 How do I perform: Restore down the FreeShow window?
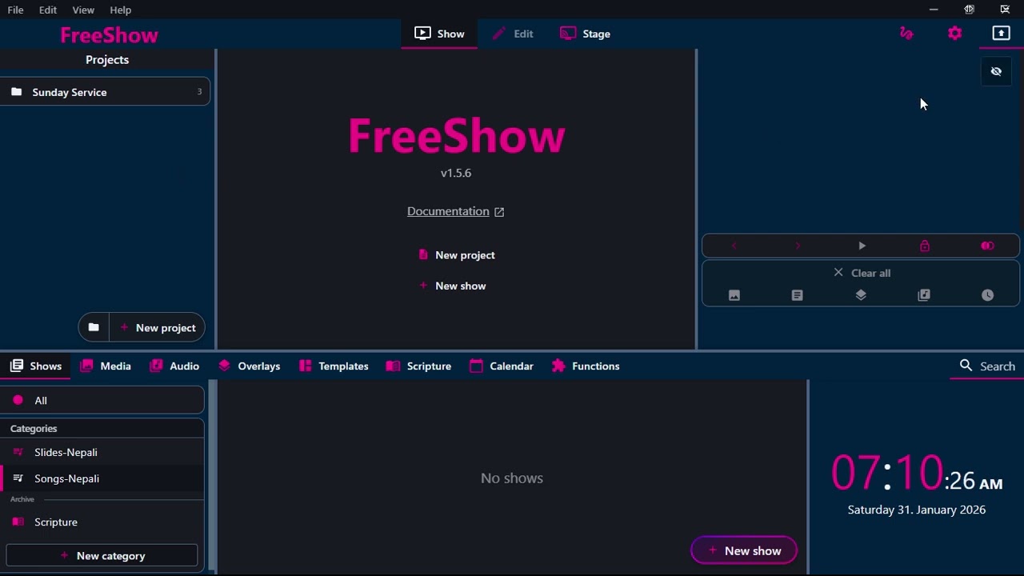(x=969, y=10)
